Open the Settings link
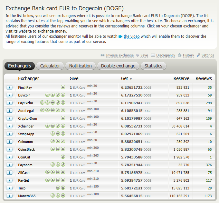Viewport: 219px width, 203px height. [x=207, y=56]
